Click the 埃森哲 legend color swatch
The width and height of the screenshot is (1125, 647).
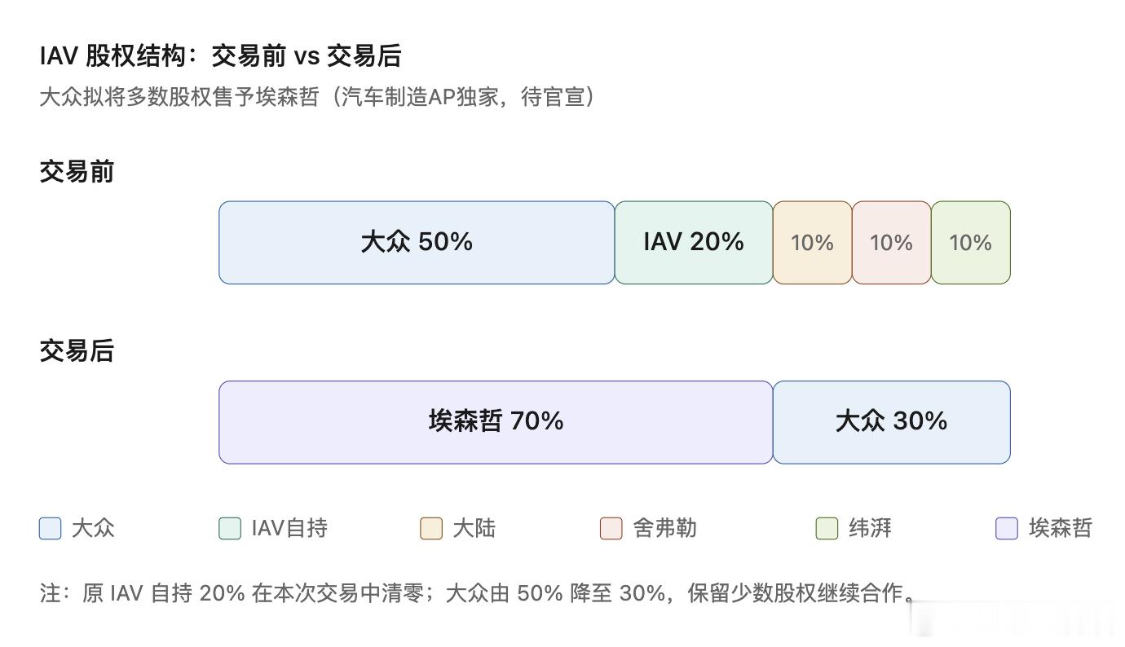[1007, 528]
